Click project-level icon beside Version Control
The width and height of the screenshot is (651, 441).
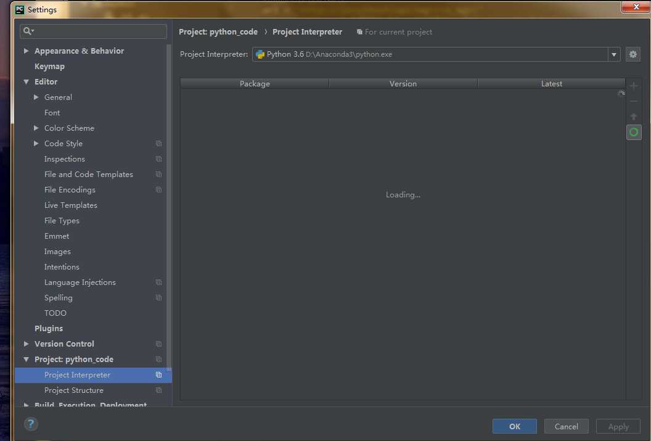158,344
